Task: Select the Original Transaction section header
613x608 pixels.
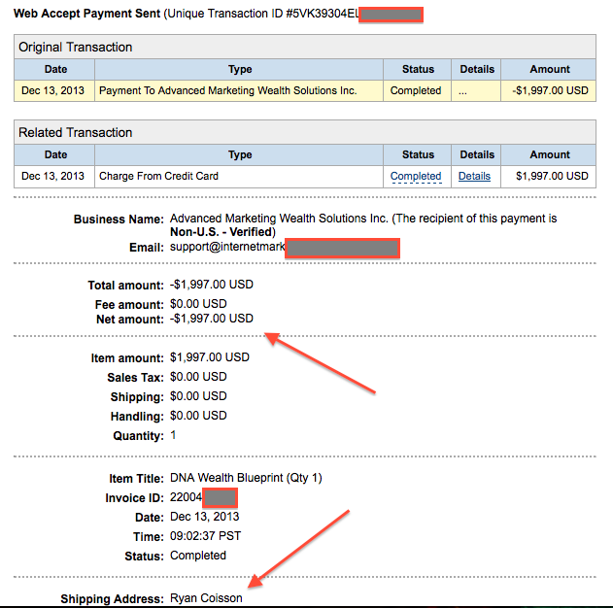Action: 76,47
